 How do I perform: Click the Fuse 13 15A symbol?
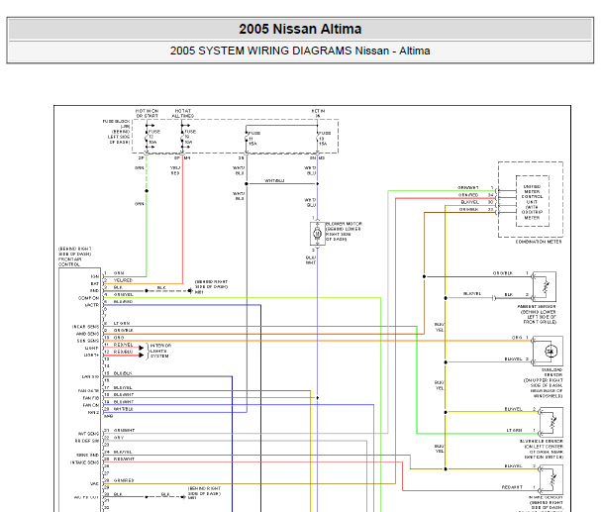pyautogui.click(x=318, y=139)
